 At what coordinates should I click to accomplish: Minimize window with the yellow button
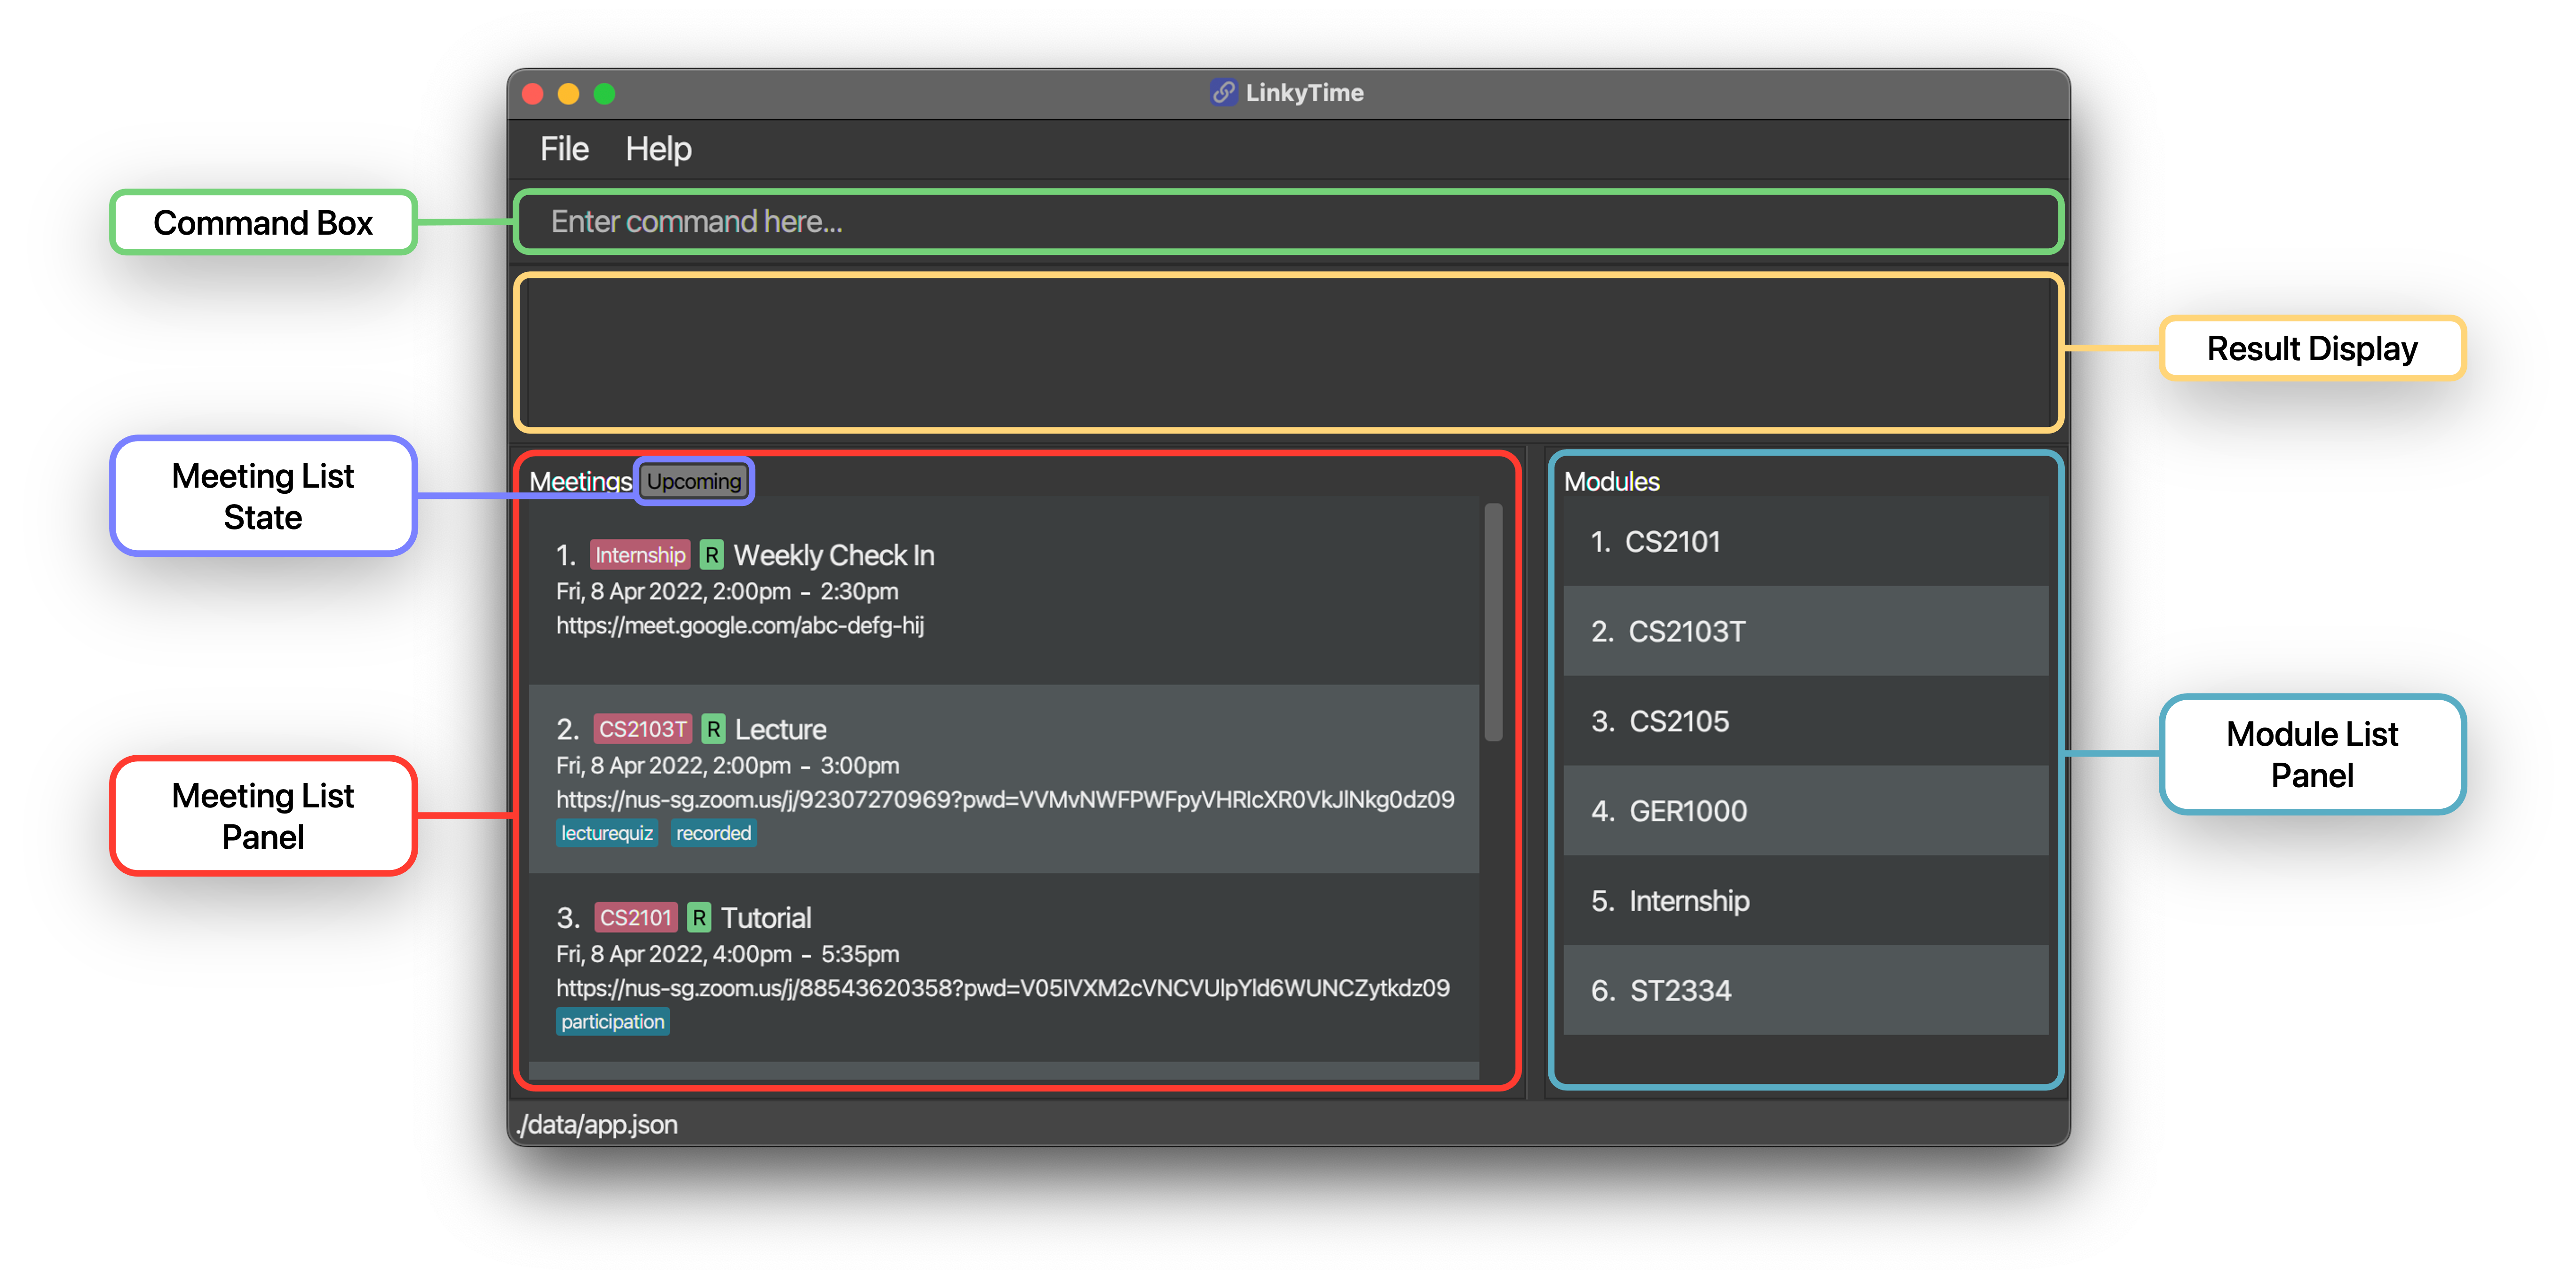pyautogui.click(x=568, y=94)
